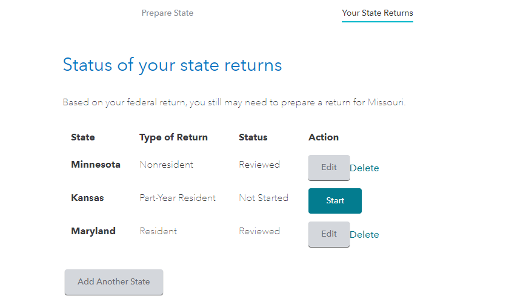This screenshot has width=526, height=302.
Task: Switch to the Prepare State tab
Action: click(167, 13)
